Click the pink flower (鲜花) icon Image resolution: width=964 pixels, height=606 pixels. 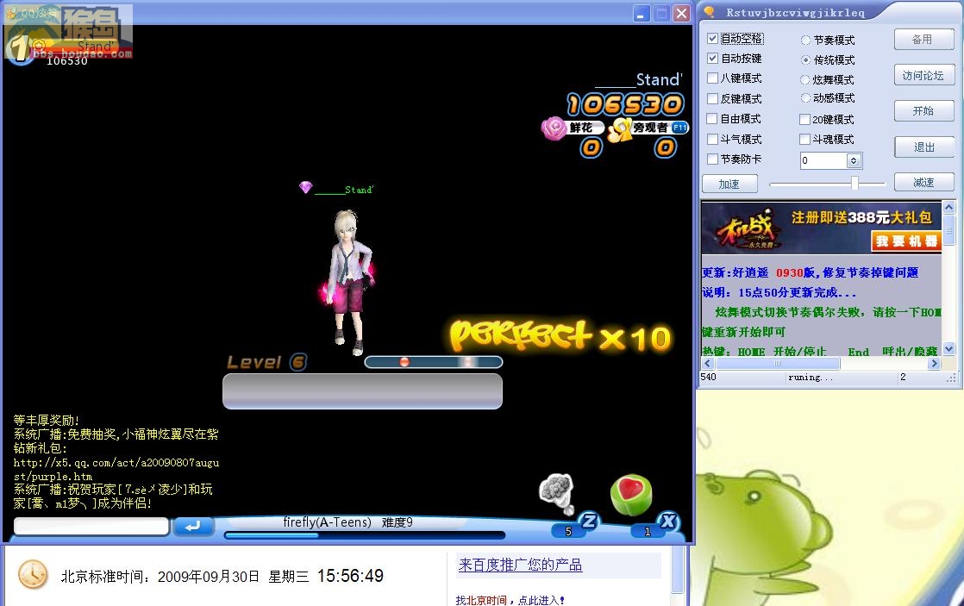(x=554, y=128)
